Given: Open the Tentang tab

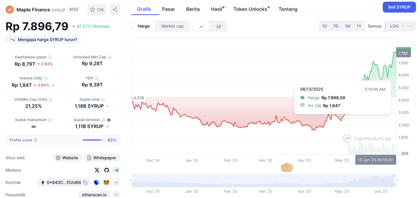Looking at the screenshot, I should [288, 9].
